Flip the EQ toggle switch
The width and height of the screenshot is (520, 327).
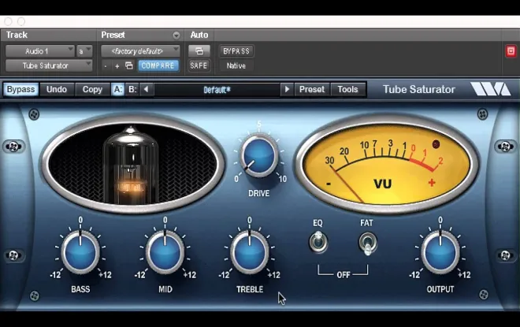pyautogui.click(x=318, y=242)
